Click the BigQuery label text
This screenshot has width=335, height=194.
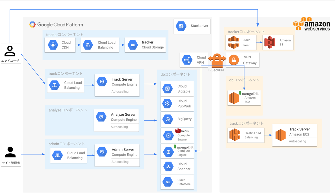185,119
